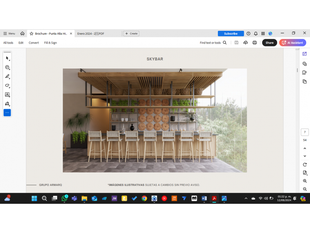Image resolution: width=310 pixels, height=233 pixels.
Task: Select the arrow selection tool
Action: [x=7, y=58]
